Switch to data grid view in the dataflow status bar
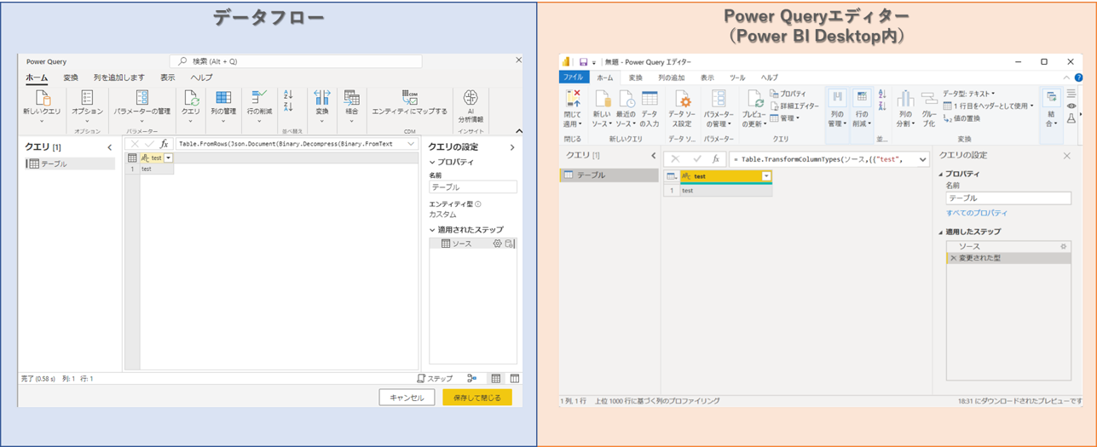 coord(496,378)
